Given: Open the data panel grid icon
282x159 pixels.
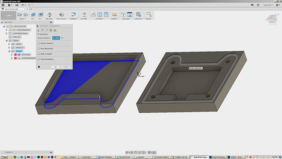Looking at the screenshot, I should pos(3,5).
